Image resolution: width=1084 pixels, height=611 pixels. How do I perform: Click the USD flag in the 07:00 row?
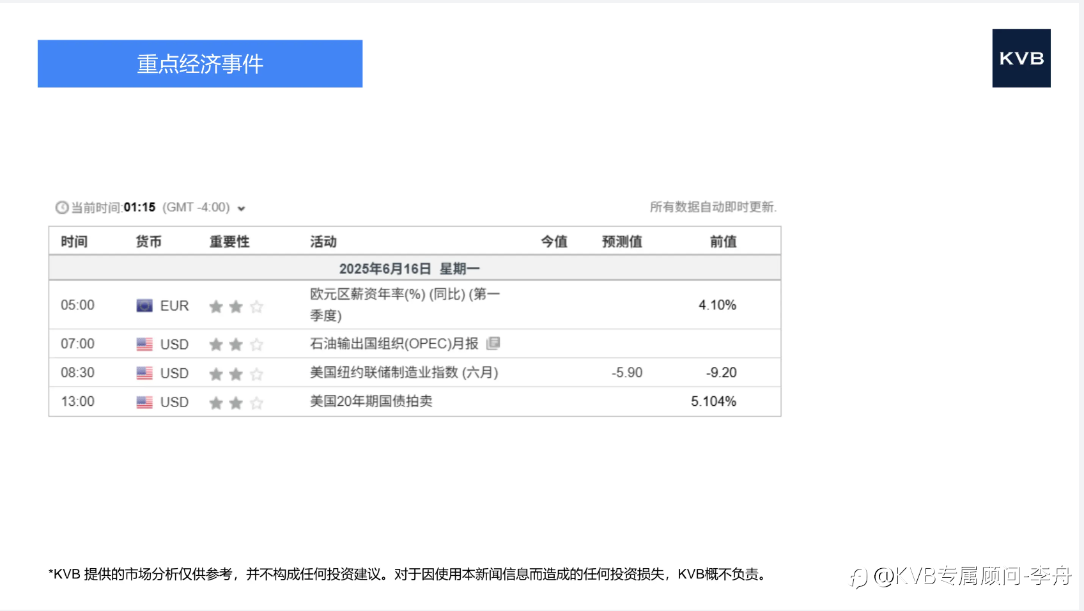pyautogui.click(x=144, y=344)
